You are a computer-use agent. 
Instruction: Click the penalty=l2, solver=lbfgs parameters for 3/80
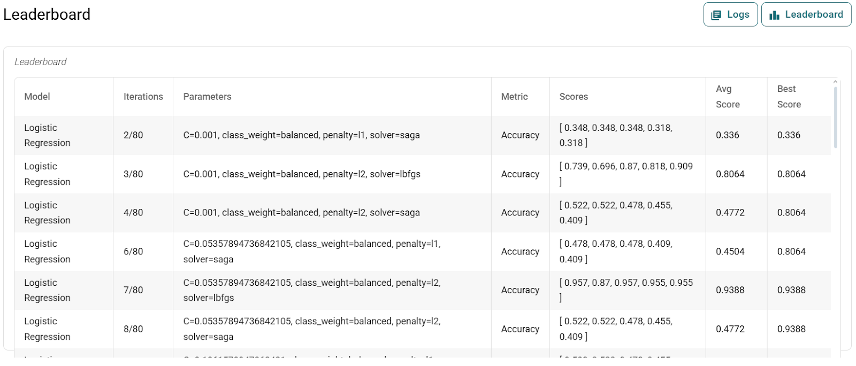[x=302, y=174]
